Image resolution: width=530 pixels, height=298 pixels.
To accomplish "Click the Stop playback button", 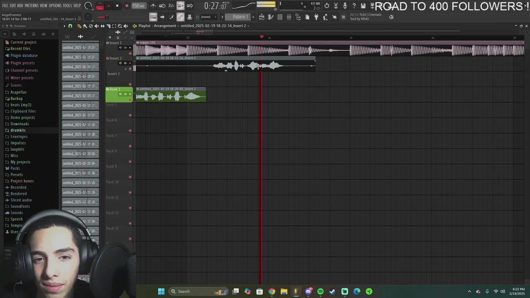I will (x=118, y=6).
